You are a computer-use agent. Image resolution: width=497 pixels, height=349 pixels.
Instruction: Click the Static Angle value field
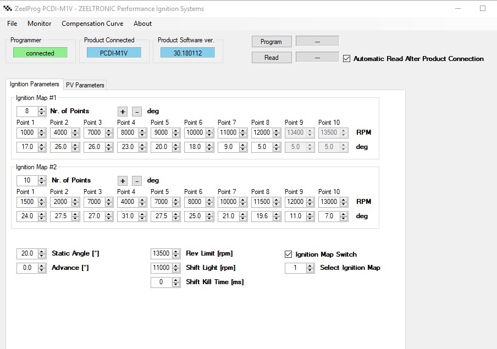(26, 254)
